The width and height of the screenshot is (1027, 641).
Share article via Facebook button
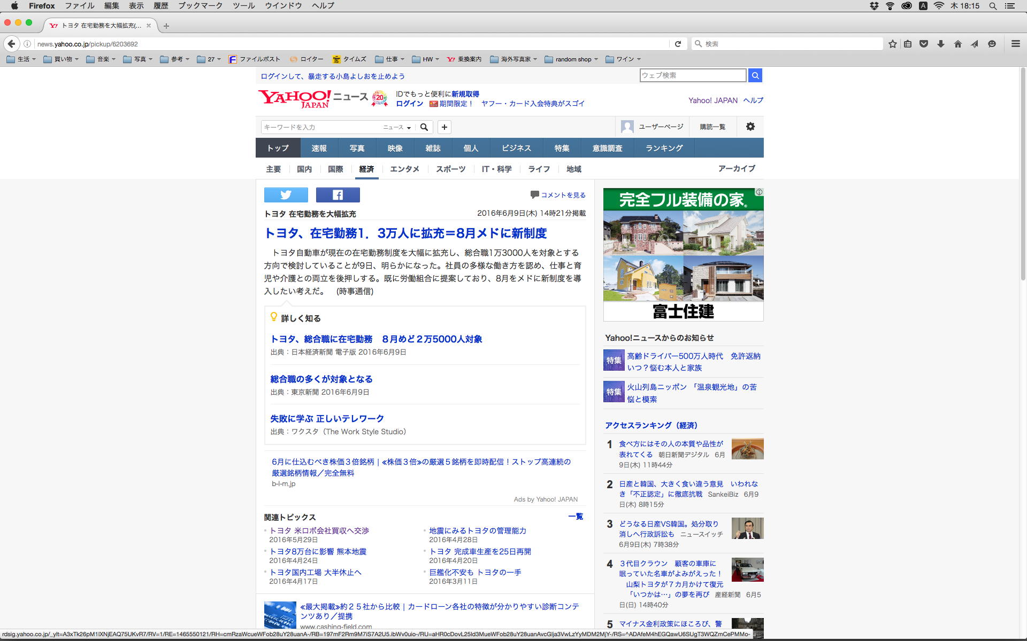338,195
